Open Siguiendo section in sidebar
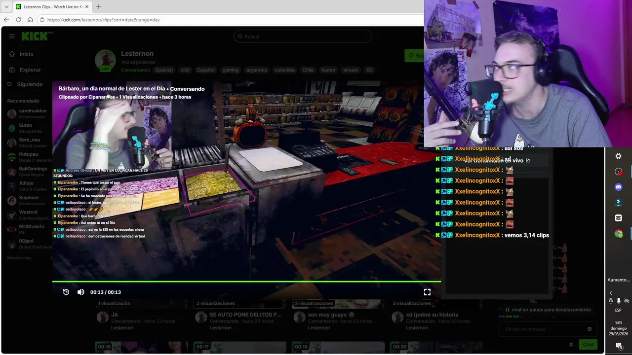Screen dimensions: 632x355 click(x=30, y=84)
